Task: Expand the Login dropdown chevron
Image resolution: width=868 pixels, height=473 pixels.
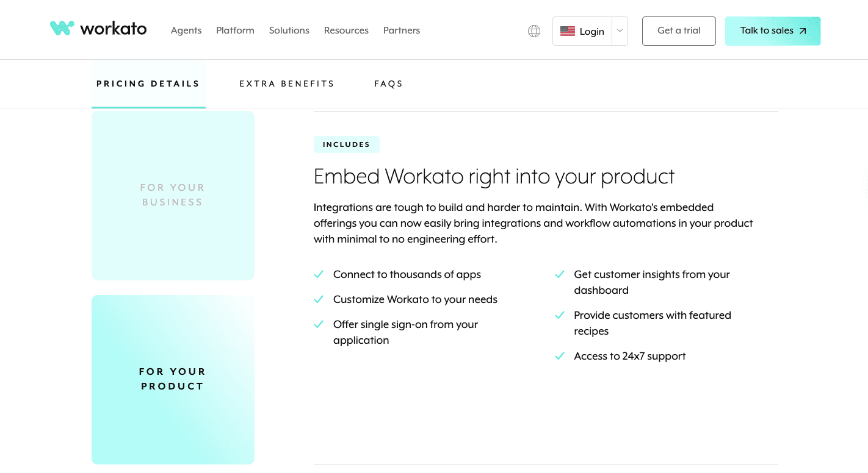Action: click(x=620, y=31)
